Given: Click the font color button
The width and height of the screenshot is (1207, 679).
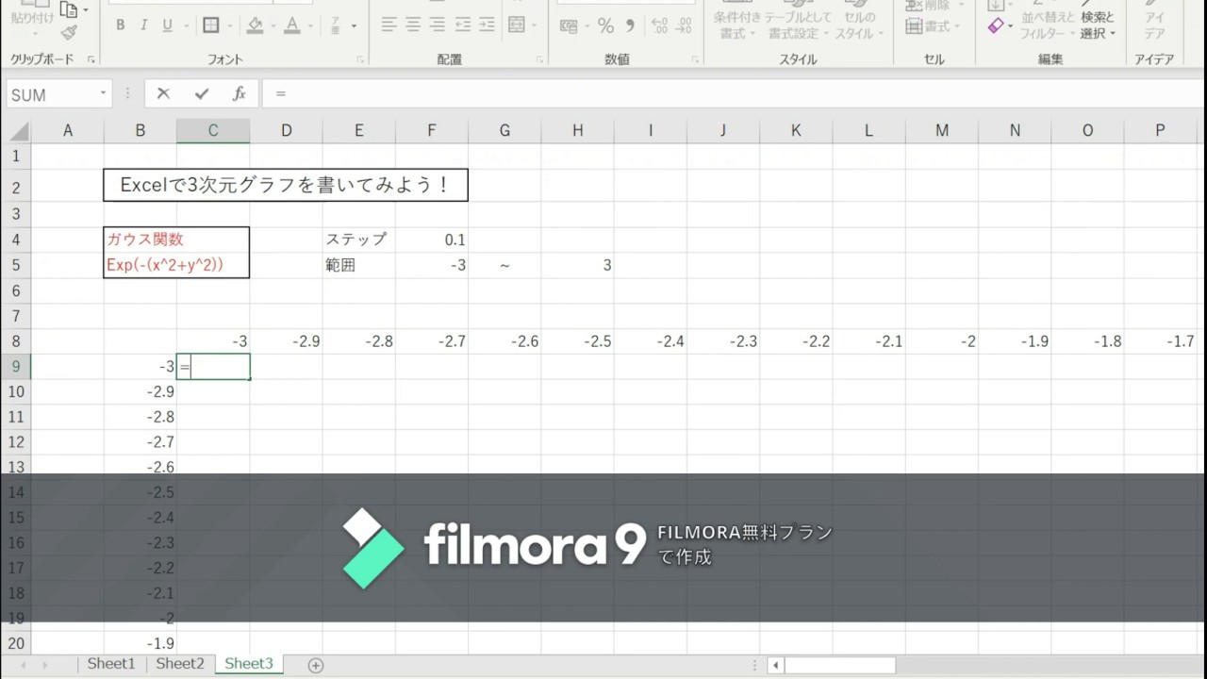Looking at the screenshot, I should point(292,25).
